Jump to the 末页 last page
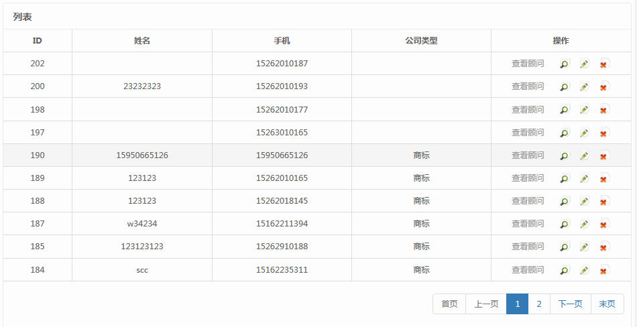This screenshot has width=637, height=327. click(x=607, y=304)
